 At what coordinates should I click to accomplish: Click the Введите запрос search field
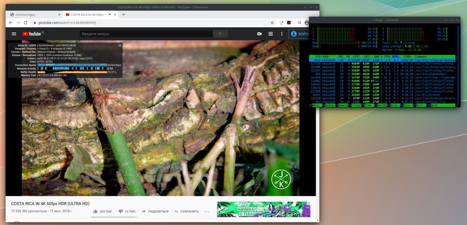coord(146,33)
